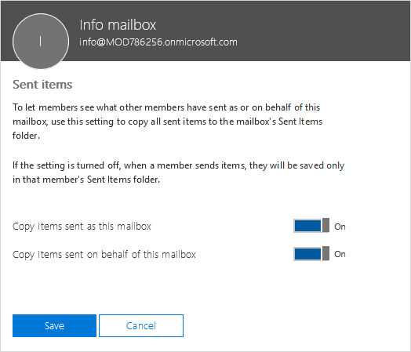Click 'Copy items sent on behalf' label
This screenshot has height=352, width=411.
click(104, 254)
